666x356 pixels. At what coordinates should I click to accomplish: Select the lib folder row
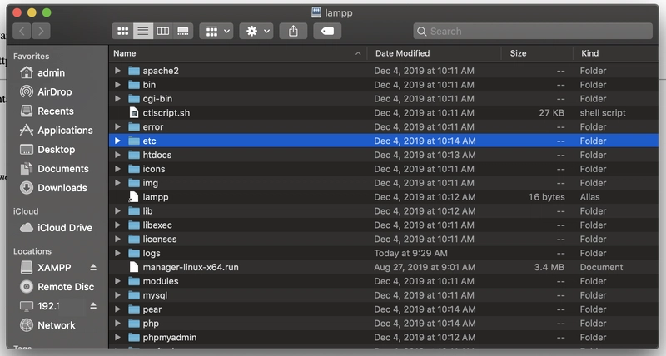coord(384,211)
